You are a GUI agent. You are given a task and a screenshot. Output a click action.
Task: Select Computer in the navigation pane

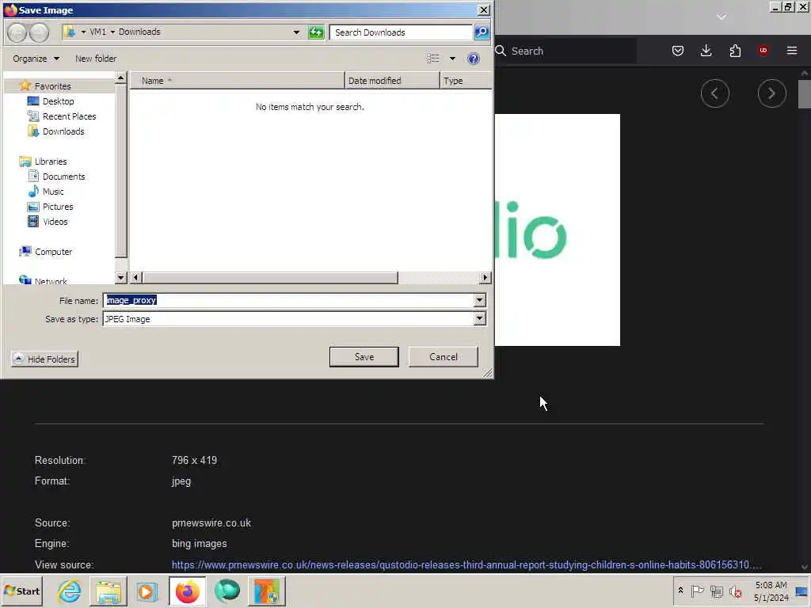click(x=53, y=251)
